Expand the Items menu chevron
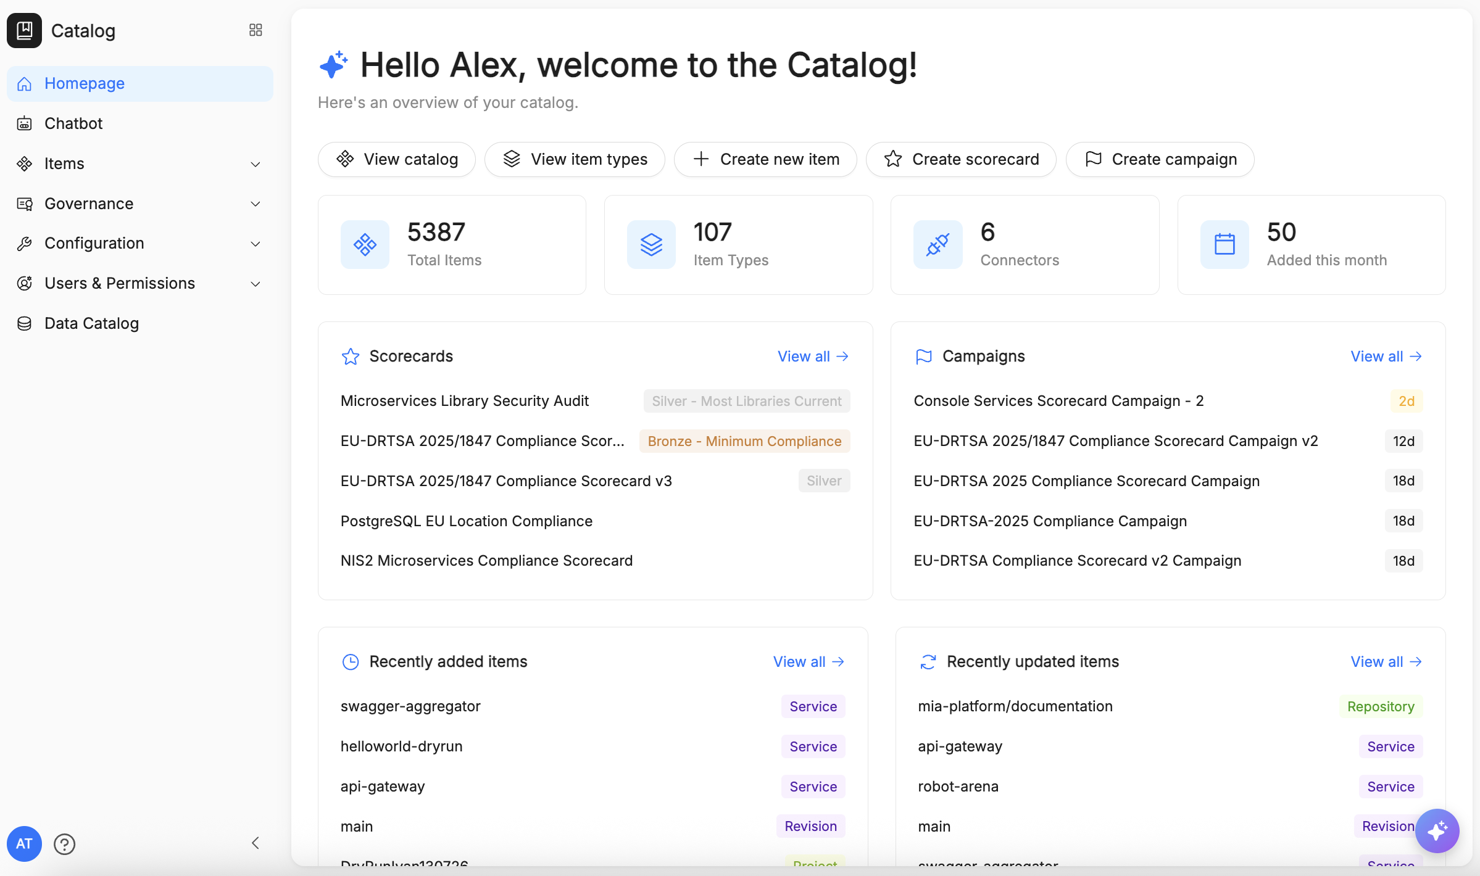The height and width of the screenshot is (876, 1480). coord(256,164)
